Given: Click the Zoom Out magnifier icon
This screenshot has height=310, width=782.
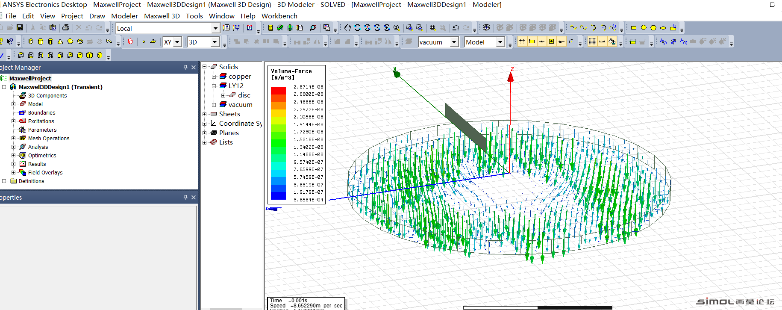Looking at the screenshot, I should point(420,28).
